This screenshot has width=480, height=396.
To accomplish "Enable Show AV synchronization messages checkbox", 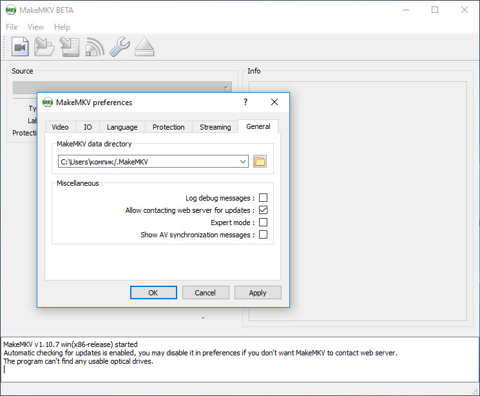I will pyautogui.click(x=263, y=235).
